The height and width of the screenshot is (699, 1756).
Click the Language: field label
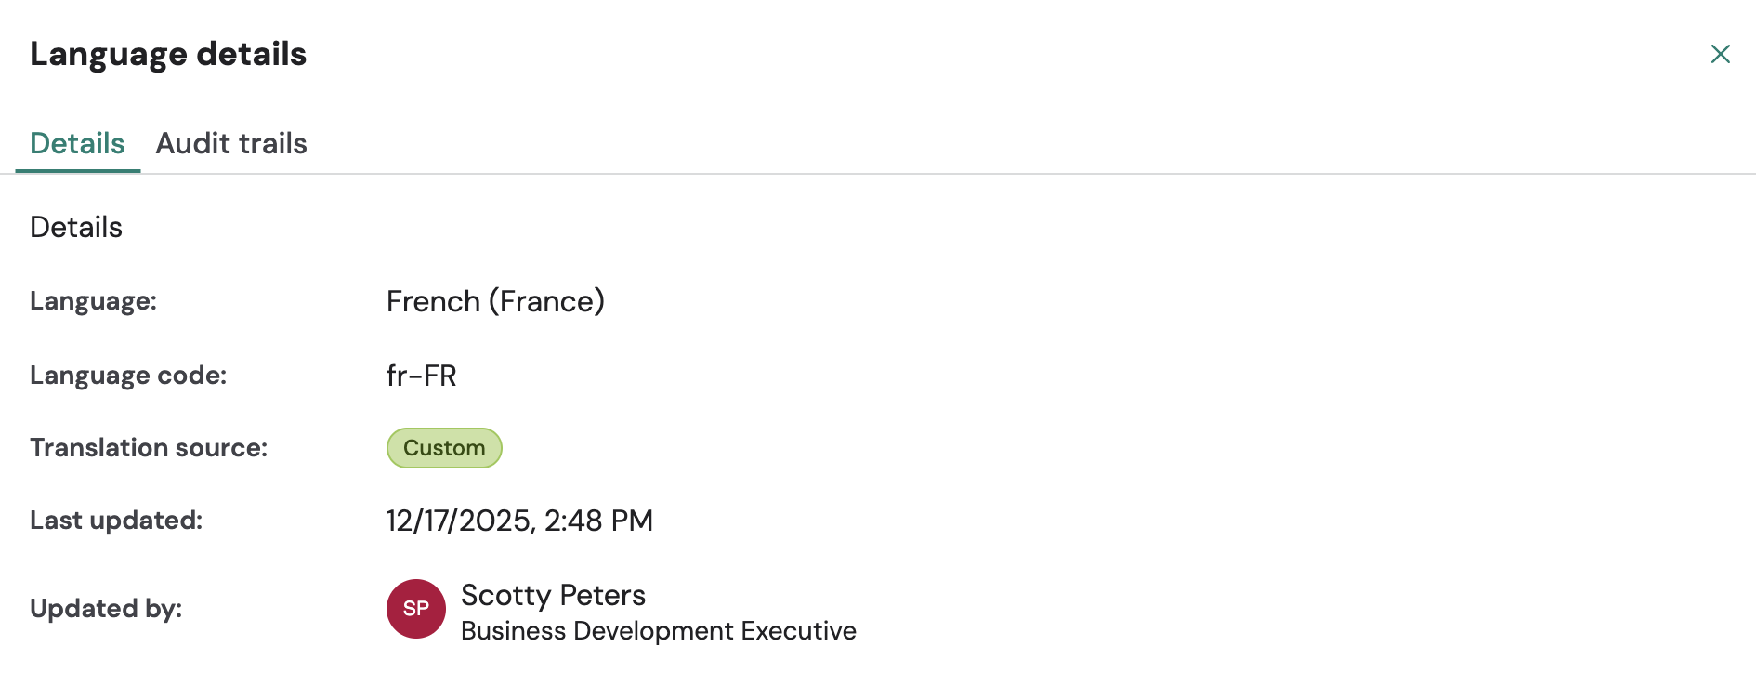coord(93,301)
